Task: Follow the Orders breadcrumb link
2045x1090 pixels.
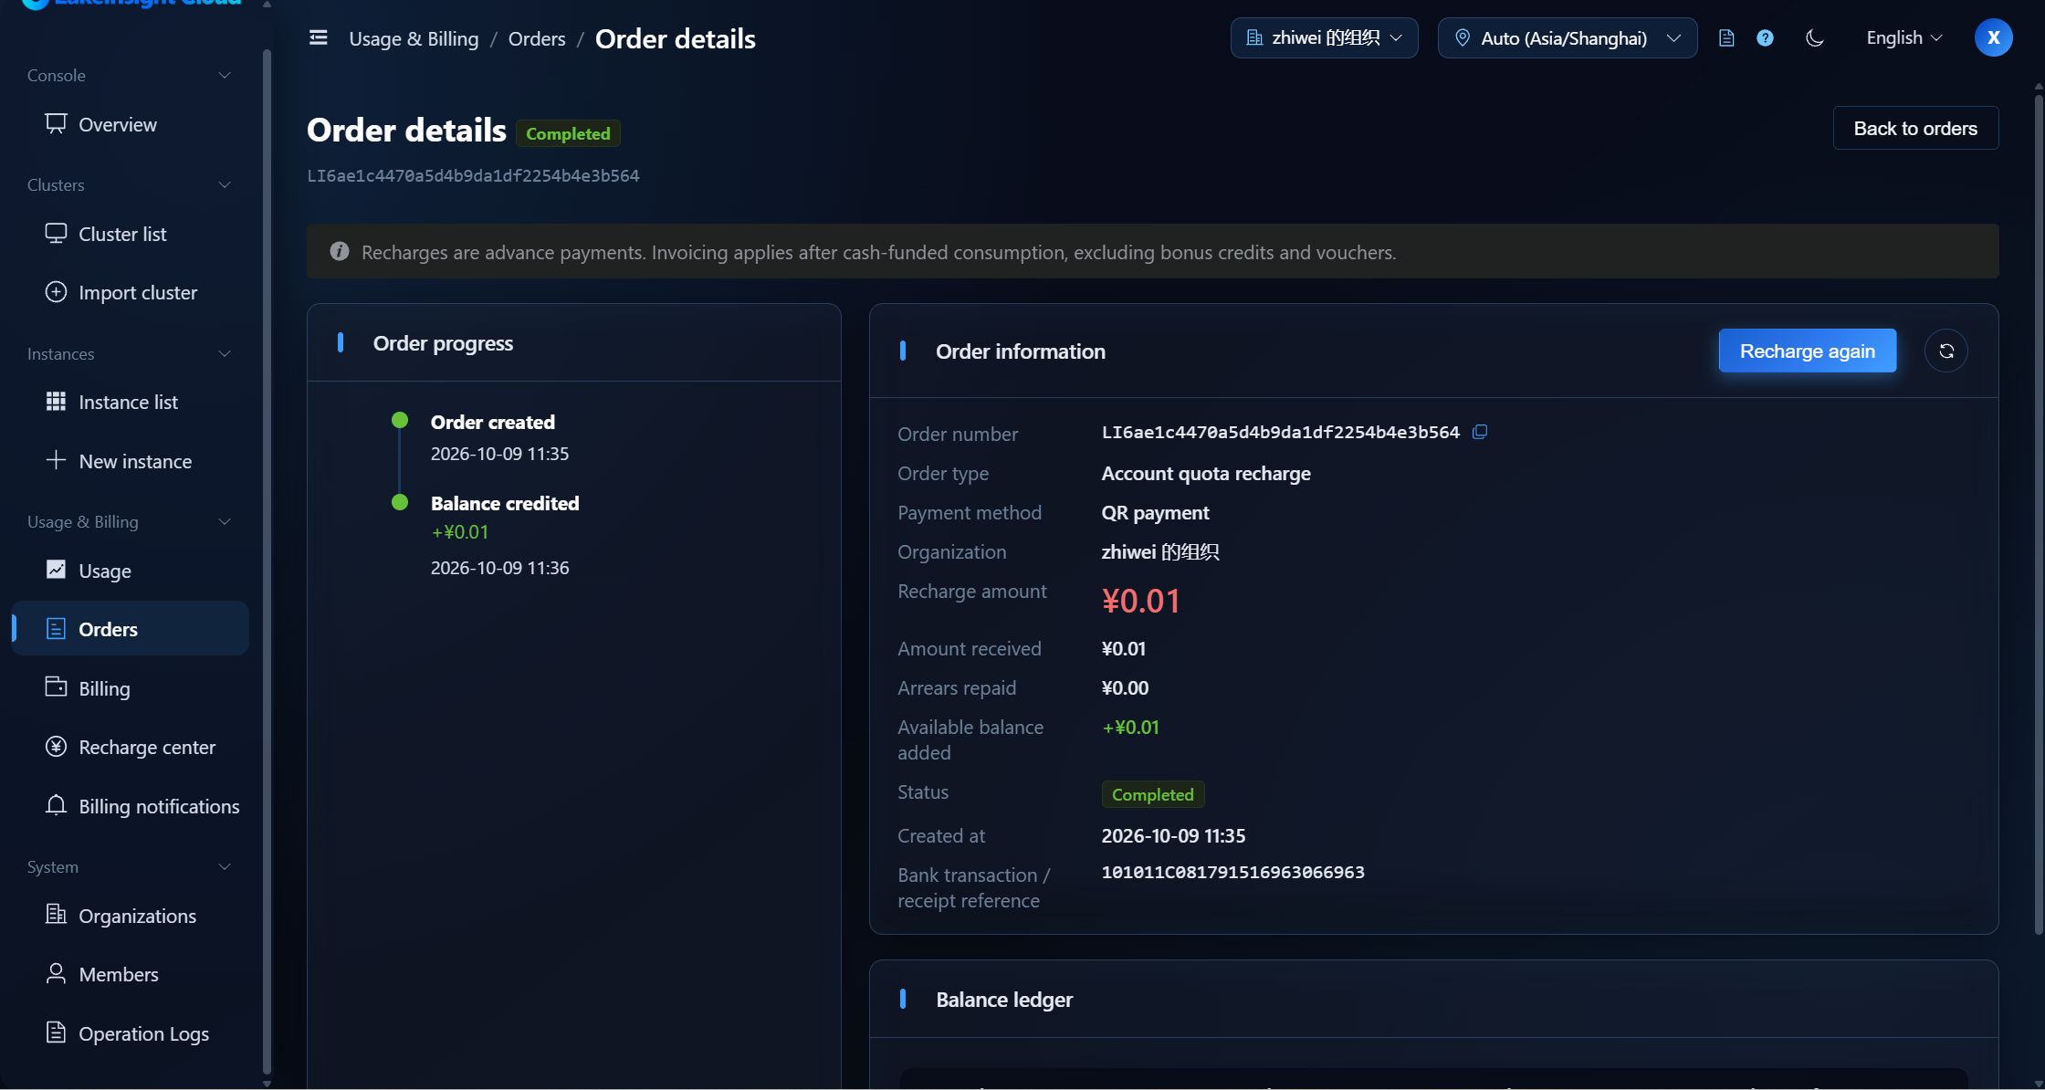Action: tap(537, 38)
